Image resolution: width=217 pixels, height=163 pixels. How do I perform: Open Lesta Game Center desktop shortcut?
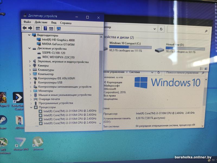click(x=18, y=101)
